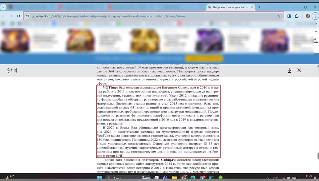The width and height of the screenshot is (319, 181).
Task: View site information icon in address bar
Action: coord(27,16)
